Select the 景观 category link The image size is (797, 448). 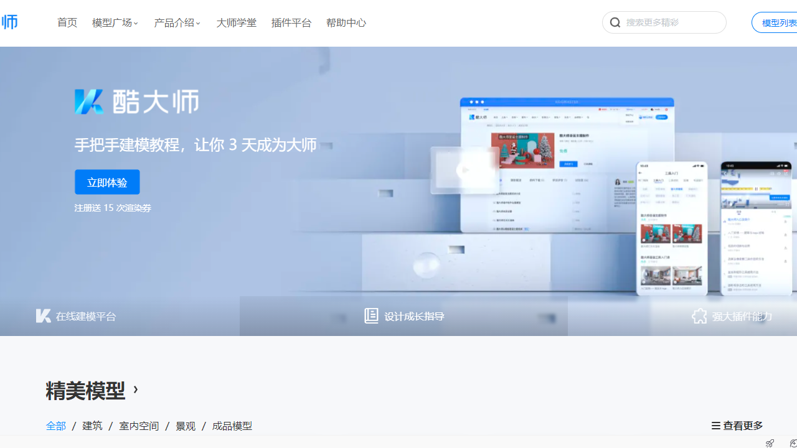click(x=185, y=426)
